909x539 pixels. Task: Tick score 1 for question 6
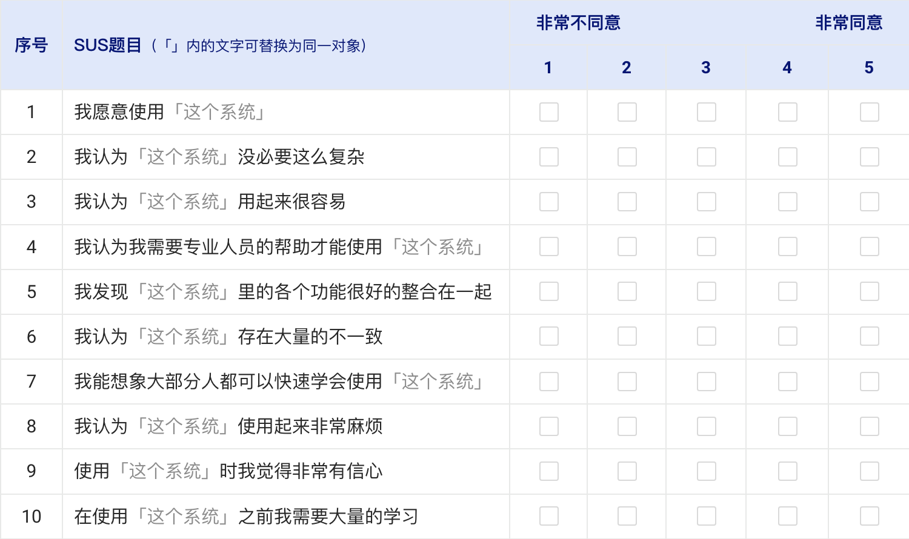coord(549,336)
